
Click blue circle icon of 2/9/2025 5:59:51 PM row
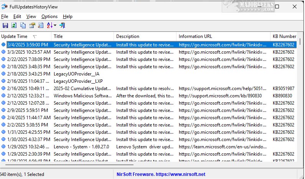coord(3,110)
